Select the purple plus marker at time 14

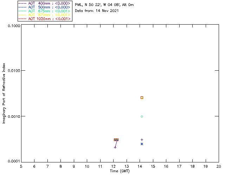[142, 140]
